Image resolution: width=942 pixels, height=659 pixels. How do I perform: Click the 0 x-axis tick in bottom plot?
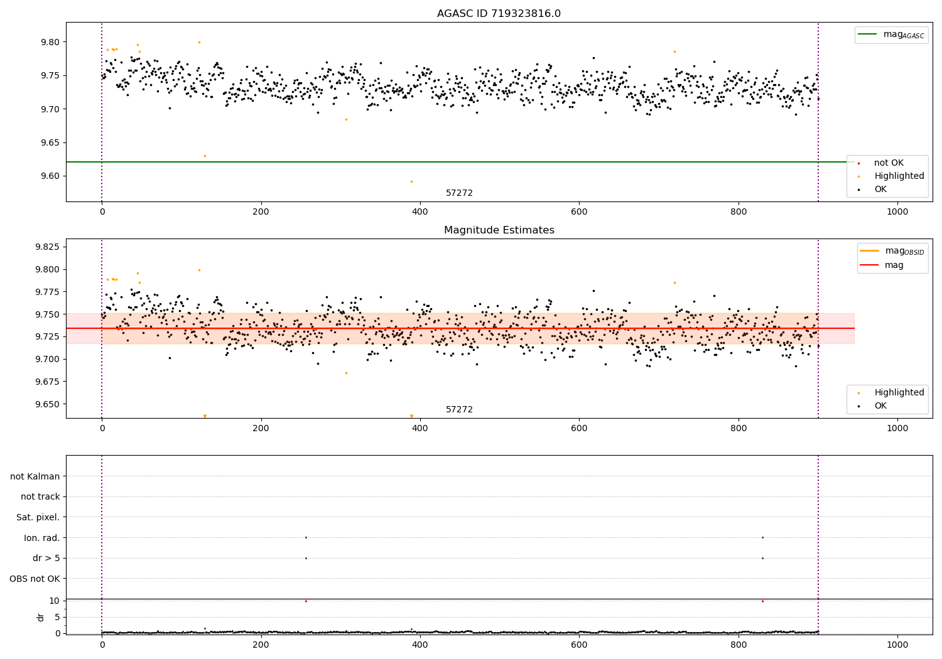(x=102, y=645)
